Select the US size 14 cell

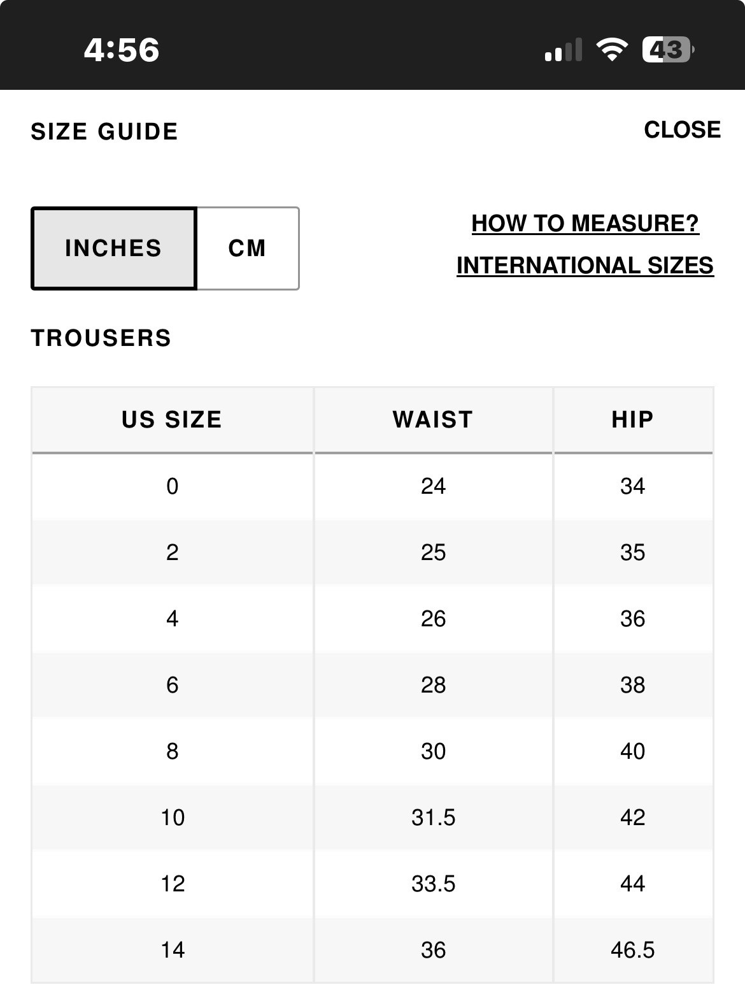pos(172,951)
